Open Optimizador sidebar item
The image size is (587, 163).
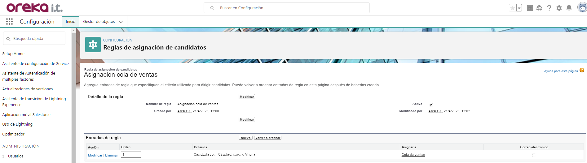point(13,134)
